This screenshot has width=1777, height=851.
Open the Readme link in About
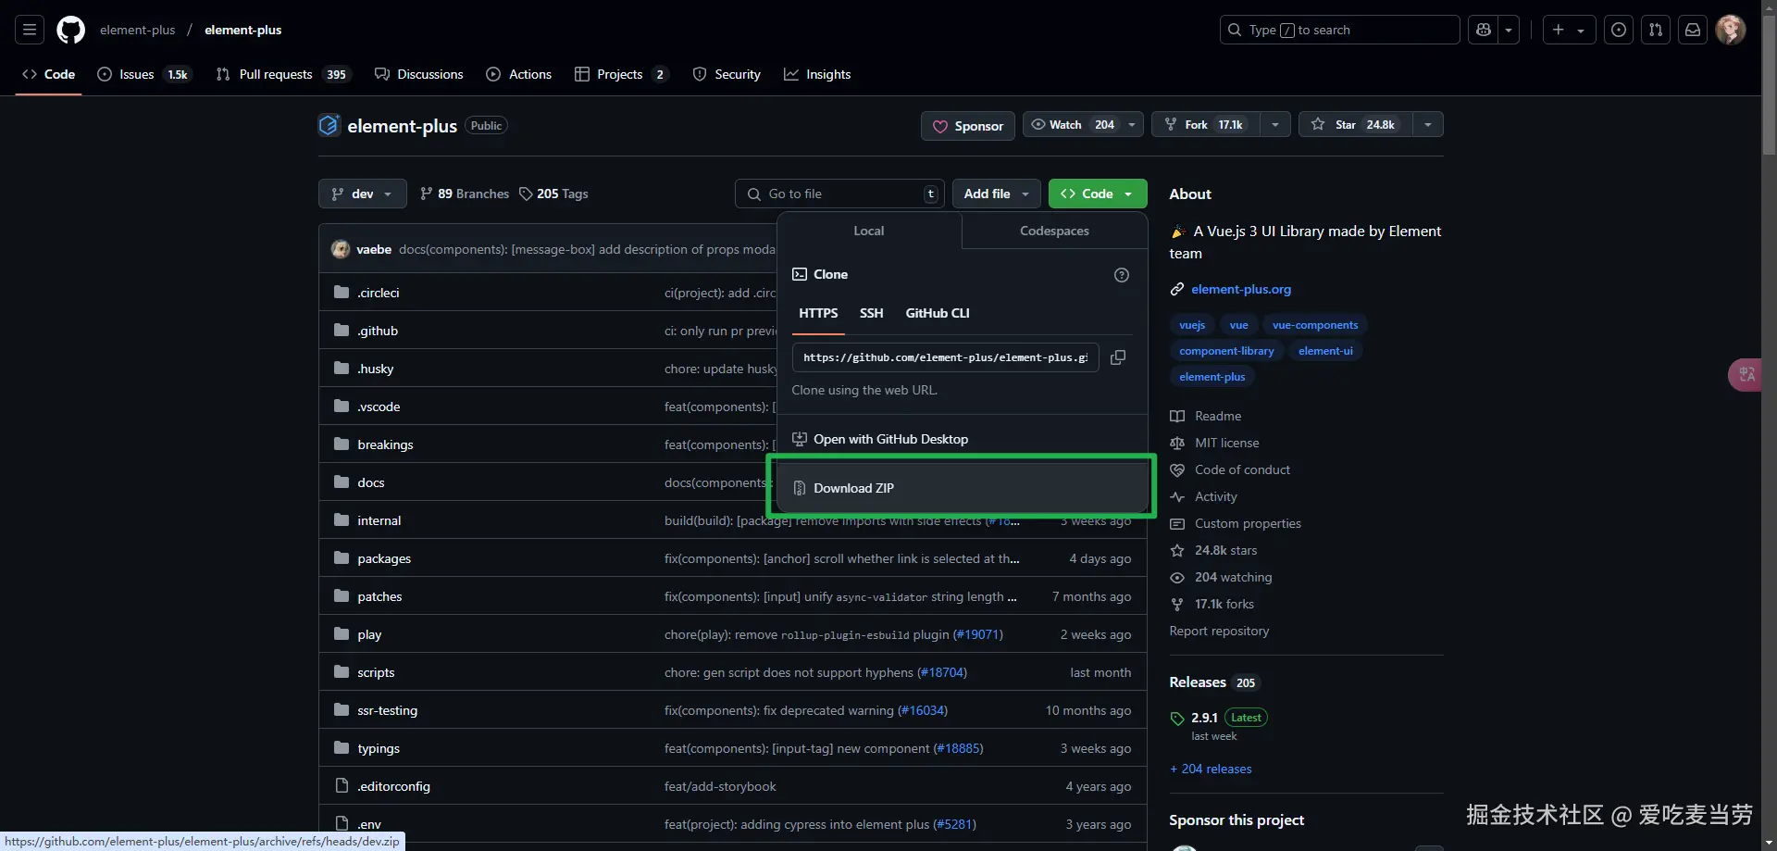click(x=1218, y=416)
